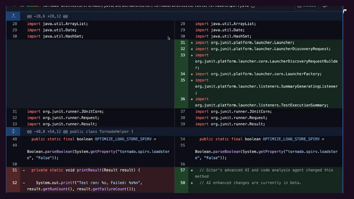
Task: Click right-side 'import java.util.HashSet;' line 30
Action: point(223,36)
